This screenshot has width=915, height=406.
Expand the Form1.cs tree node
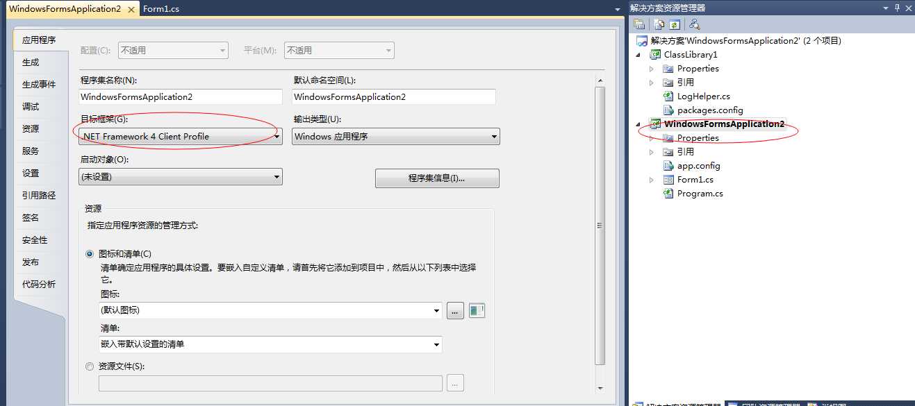(x=652, y=180)
